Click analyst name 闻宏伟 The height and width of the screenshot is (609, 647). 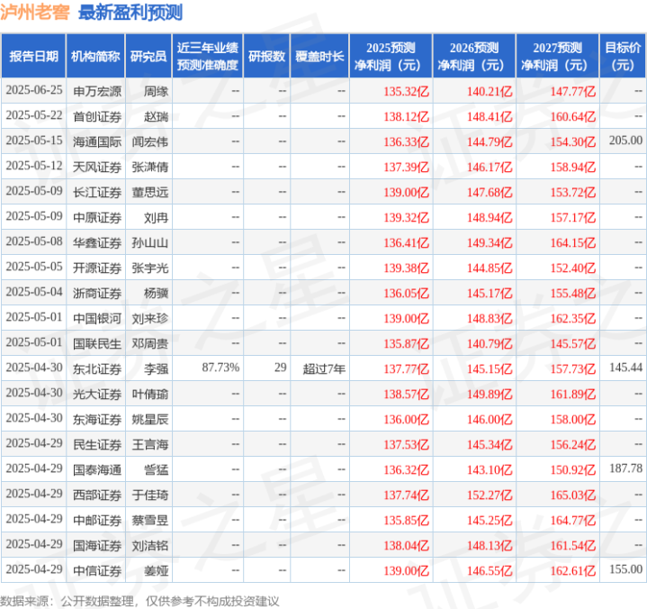pos(149,141)
